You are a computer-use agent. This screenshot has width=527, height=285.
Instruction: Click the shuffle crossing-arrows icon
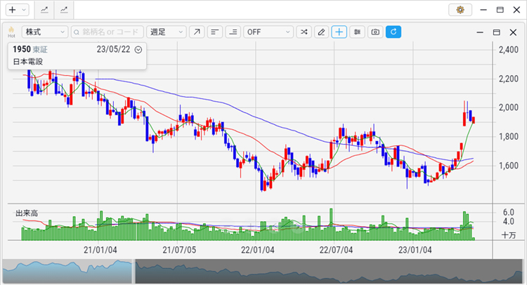click(x=304, y=32)
